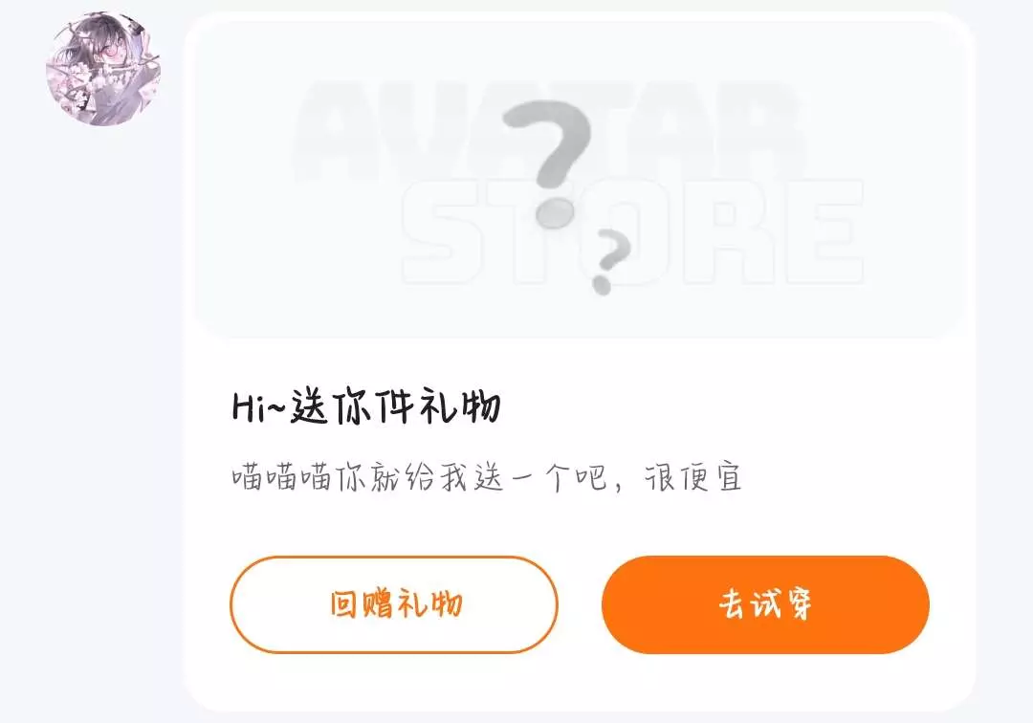
Task: Click the letter E in STORE
Action: click(x=825, y=231)
